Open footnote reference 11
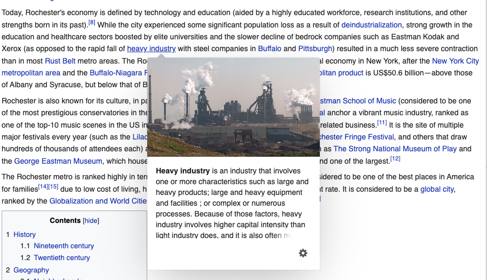Screen dimensions: 487x280 pos(382,123)
